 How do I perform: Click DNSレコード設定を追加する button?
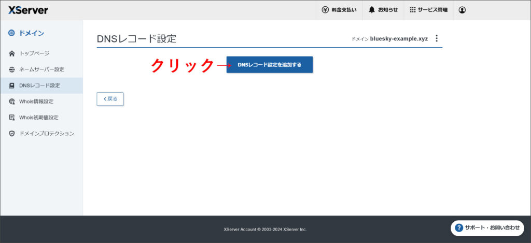[270, 65]
